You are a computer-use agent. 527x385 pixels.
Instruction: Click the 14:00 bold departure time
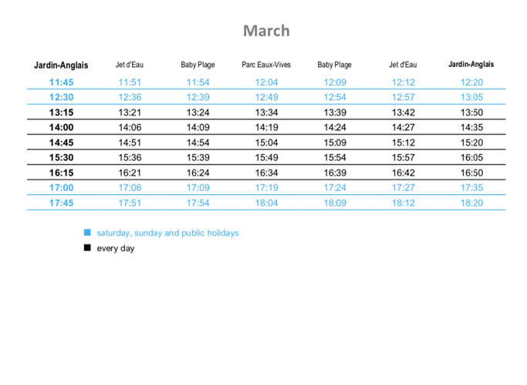click(x=61, y=128)
